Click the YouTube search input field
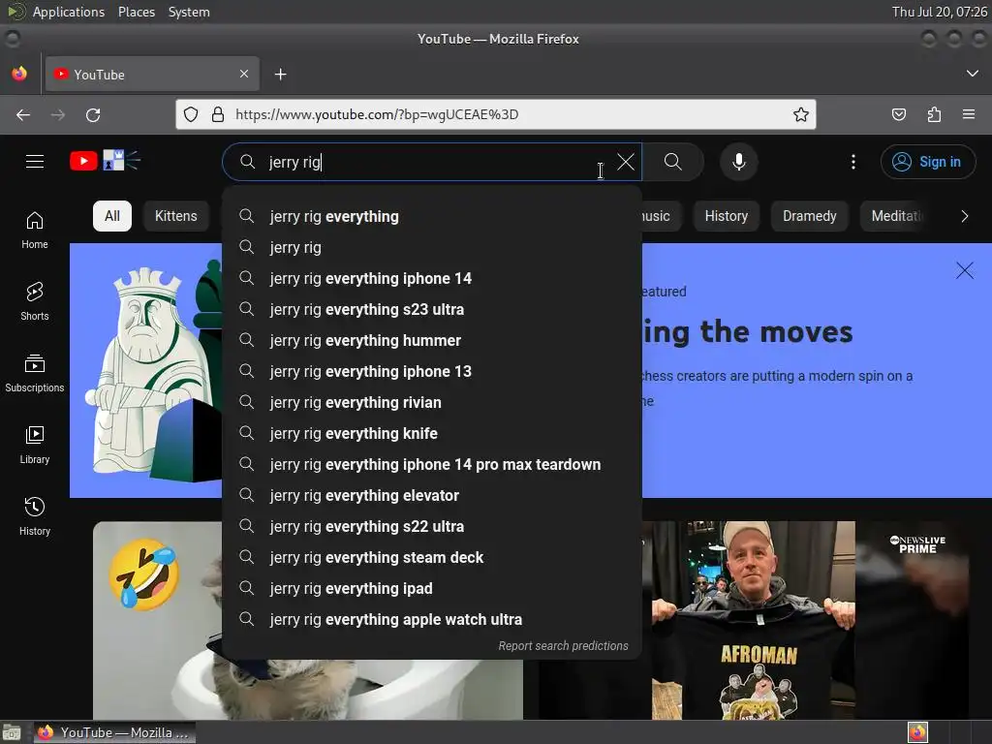The image size is (992, 744). point(431,162)
